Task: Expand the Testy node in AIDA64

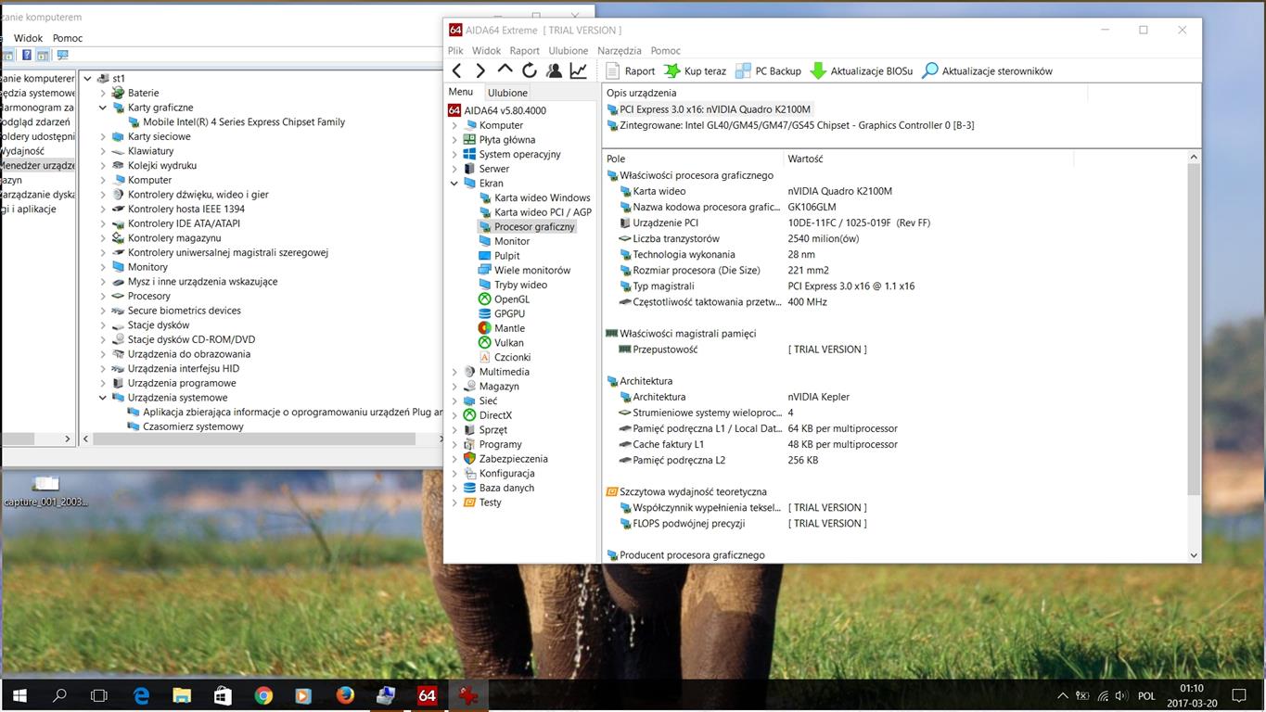Action: [454, 502]
